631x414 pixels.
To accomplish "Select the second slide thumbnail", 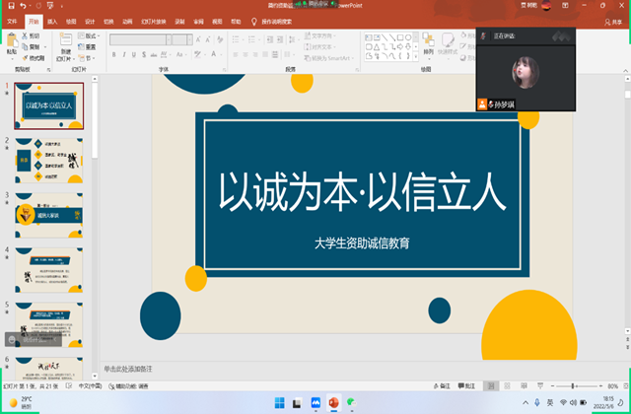I will 48,159.
